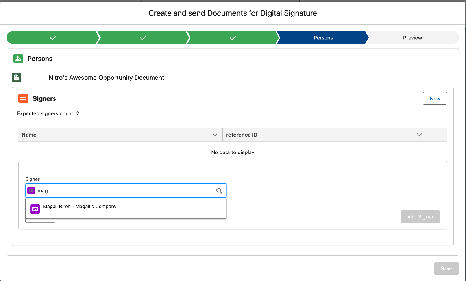Go back to the third completed checkmark step
466x281 pixels.
pyautogui.click(x=233, y=38)
